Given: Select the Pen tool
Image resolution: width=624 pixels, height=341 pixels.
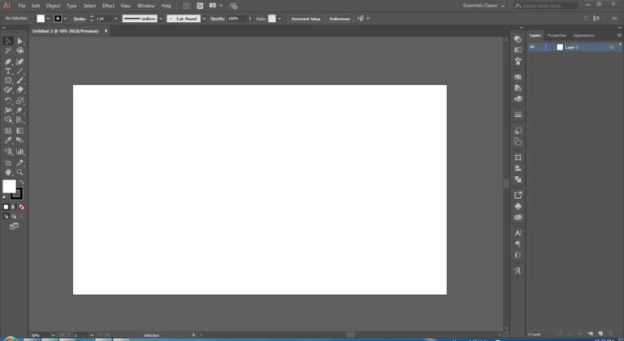Looking at the screenshot, I should pos(8,61).
